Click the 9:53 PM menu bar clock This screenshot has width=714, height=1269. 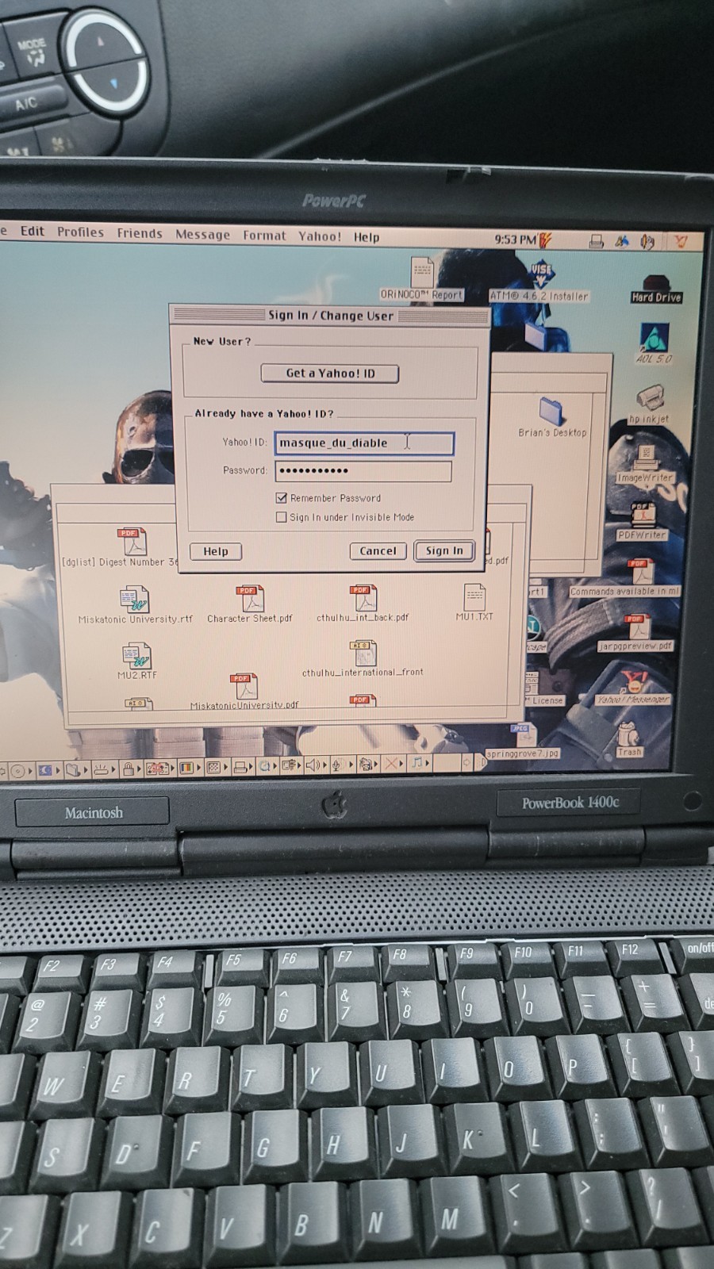point(516,240)
